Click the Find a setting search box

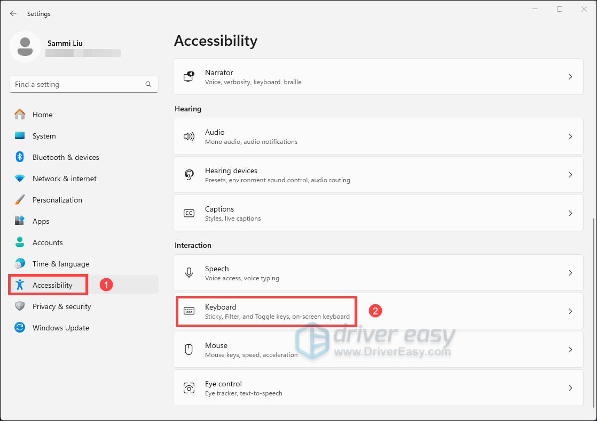pos(77,84)
